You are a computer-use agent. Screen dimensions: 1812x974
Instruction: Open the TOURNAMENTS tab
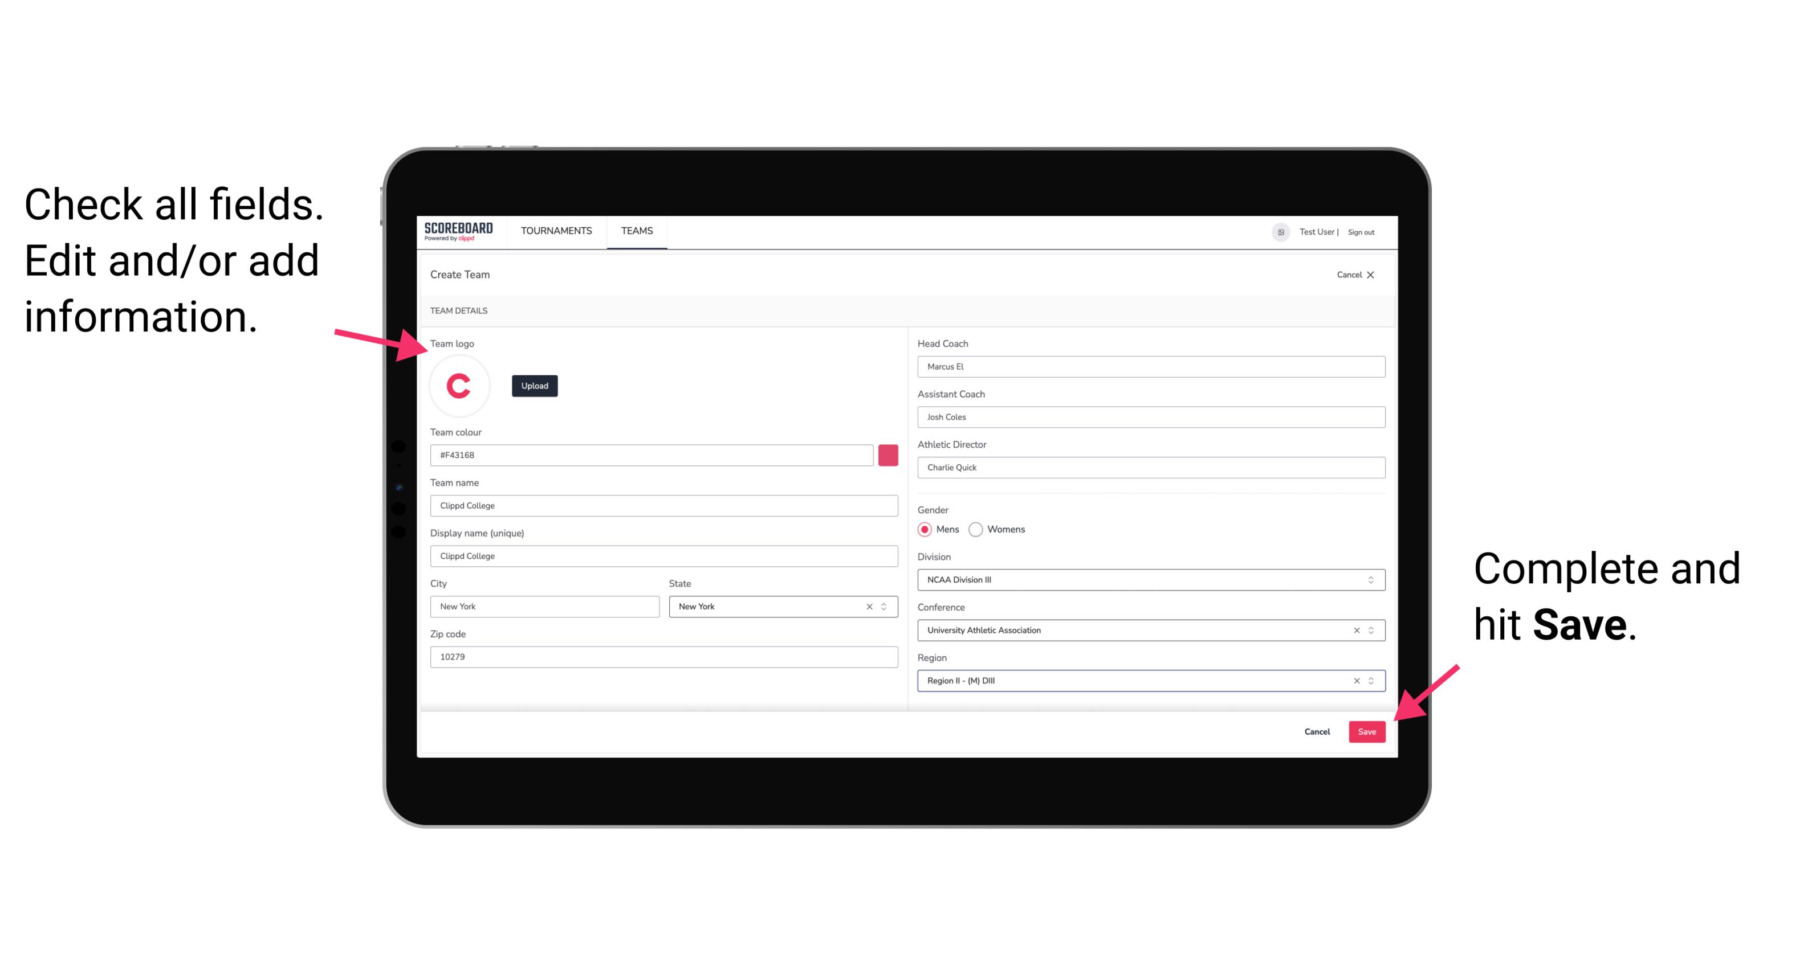click(x=555, y=230)
